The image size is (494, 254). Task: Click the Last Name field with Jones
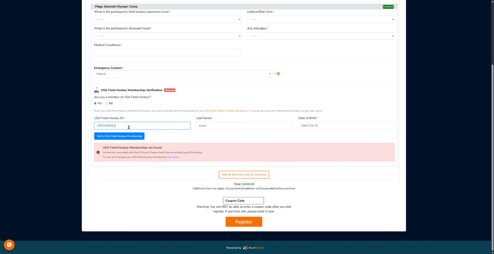coord(244,126)
